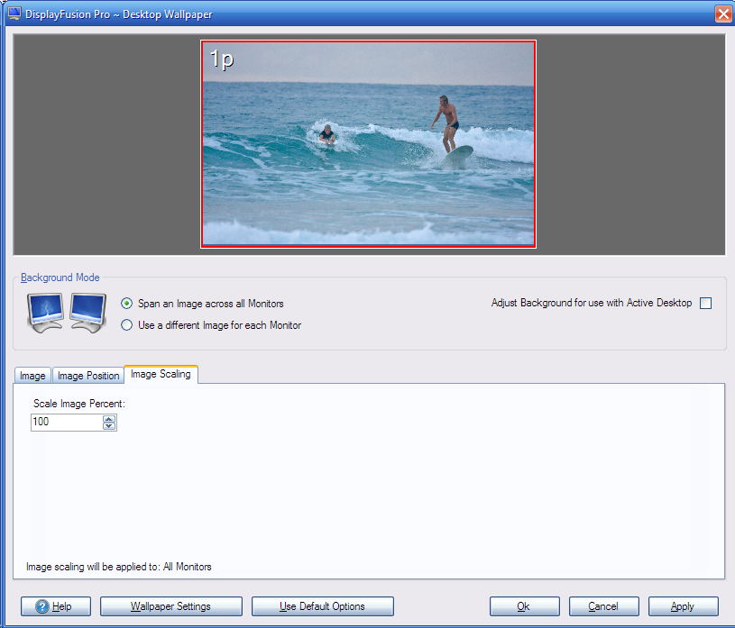Apply the wallpaper changes
735x628 pixels.
(x=683, y=606)
